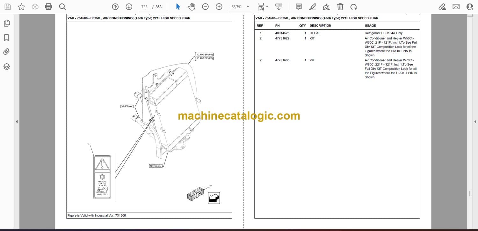
Task: Rotate the page view
Action: [x=353, y=7]
